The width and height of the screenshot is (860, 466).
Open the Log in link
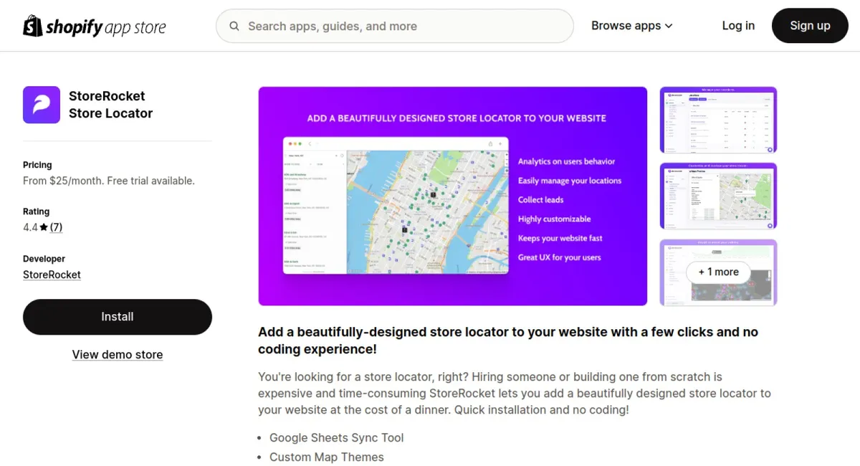pyautogui.click(x=738, y=26)
